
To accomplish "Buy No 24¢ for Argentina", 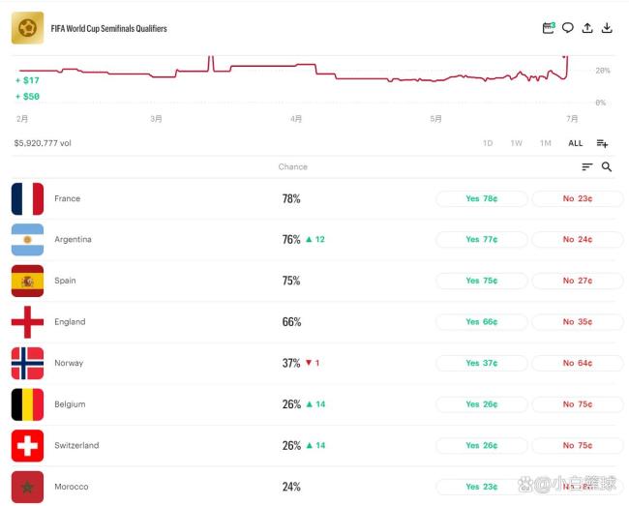I will (578, 239).
